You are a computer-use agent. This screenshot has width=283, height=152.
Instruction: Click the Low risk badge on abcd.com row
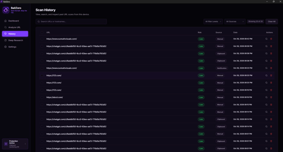tap(201, 97)
